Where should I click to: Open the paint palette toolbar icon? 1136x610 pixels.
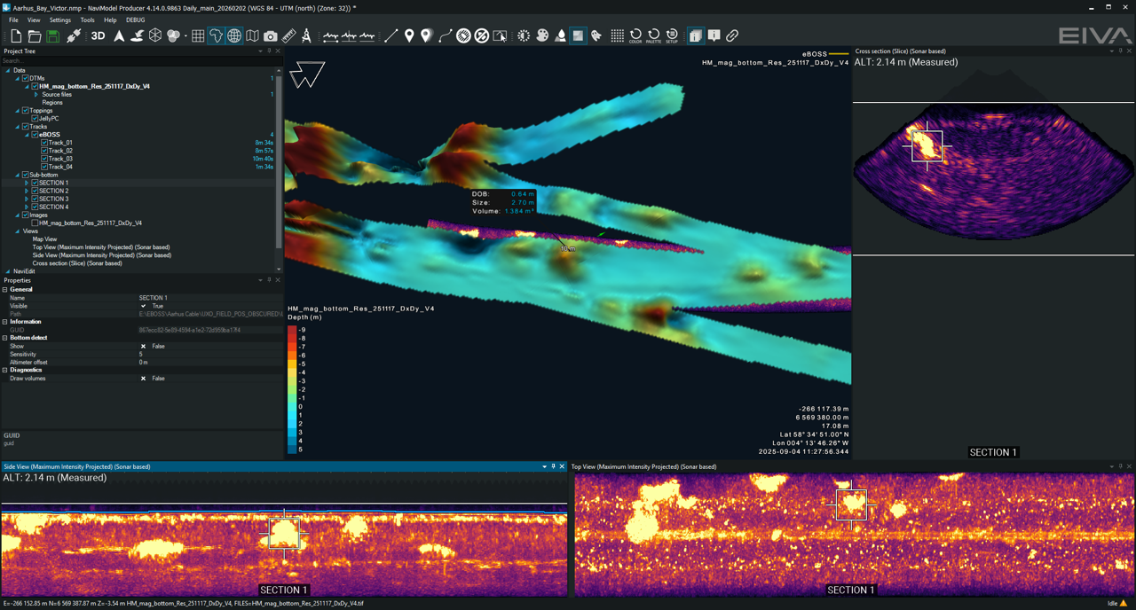[x=542, y=36]
